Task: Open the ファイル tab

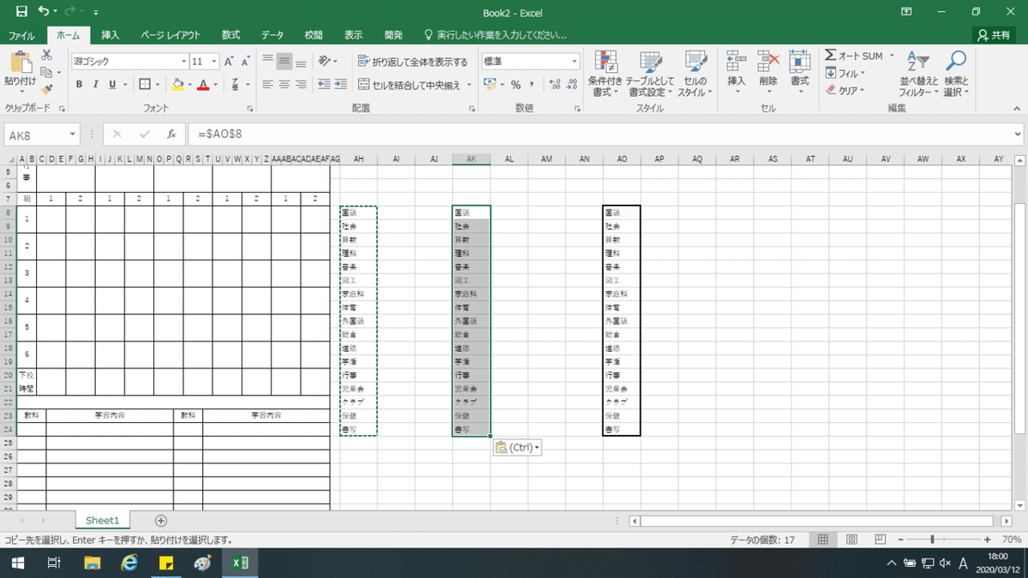Action: coord(21,35)
